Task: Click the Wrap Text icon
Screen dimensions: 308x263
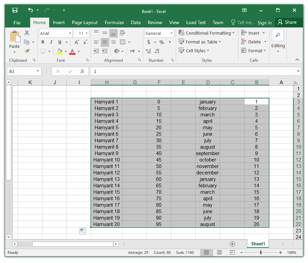Action: (x=123, y=33)
